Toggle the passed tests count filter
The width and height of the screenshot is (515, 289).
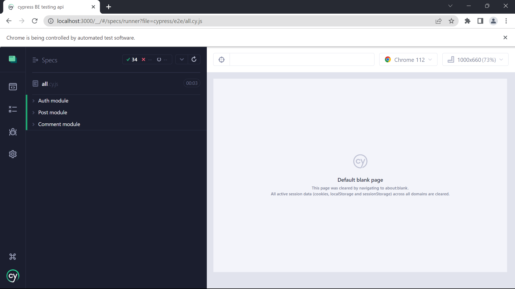pyautogui.click(x=132, y=59)
